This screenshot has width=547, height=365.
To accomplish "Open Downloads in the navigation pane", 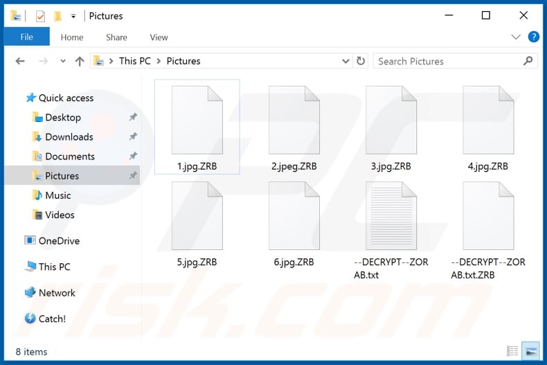I will pos(69,136).
